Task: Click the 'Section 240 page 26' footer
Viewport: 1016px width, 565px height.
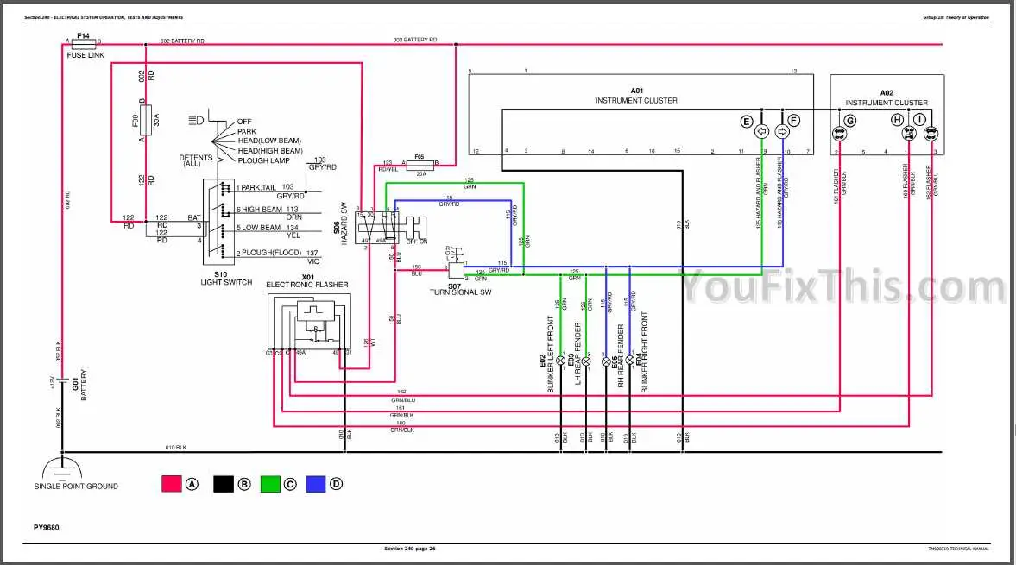Action: 409,549
